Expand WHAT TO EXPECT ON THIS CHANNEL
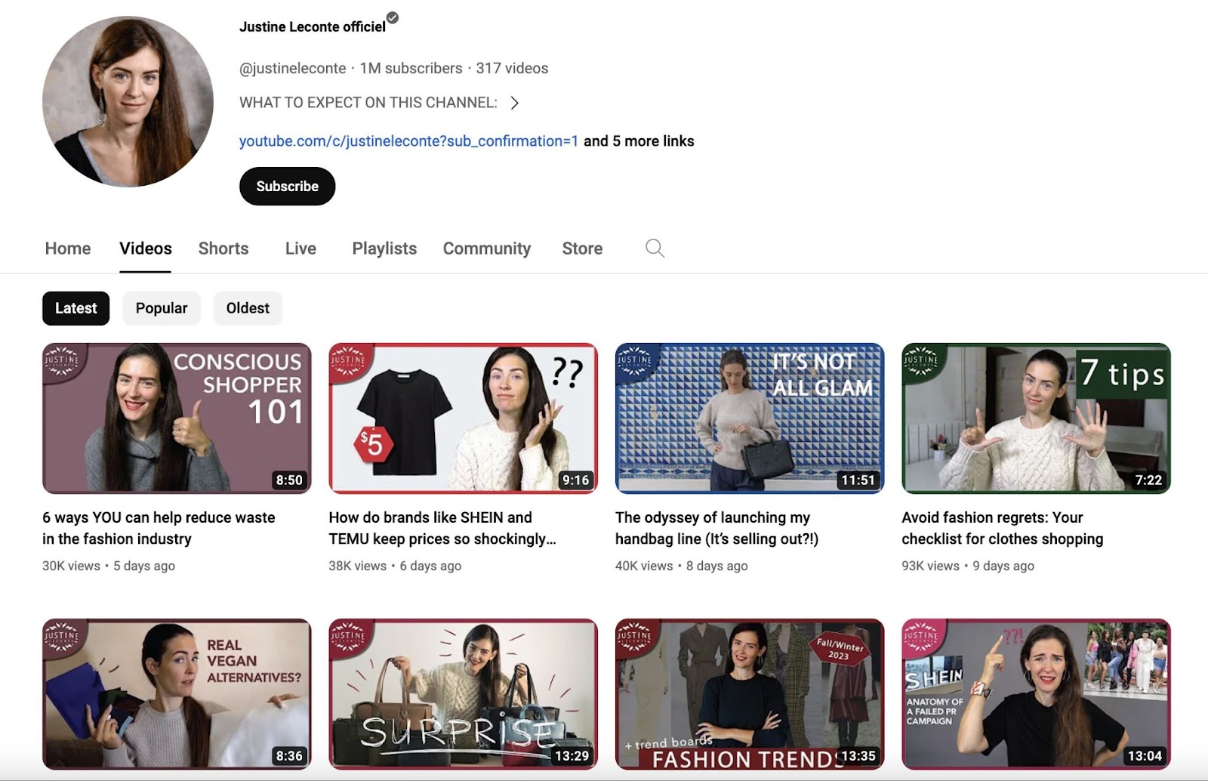This screenshot has height=781, width=1208. click(x=516, y=103)
